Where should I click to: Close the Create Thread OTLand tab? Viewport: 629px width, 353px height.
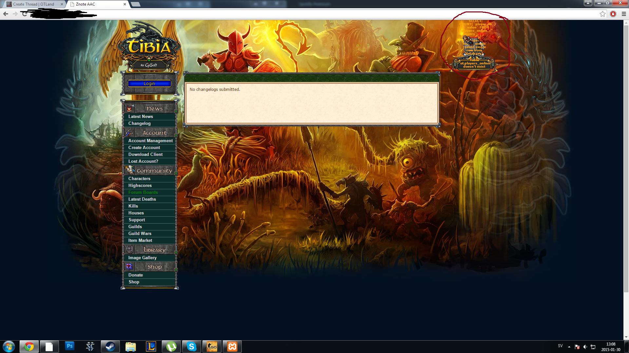62,4
